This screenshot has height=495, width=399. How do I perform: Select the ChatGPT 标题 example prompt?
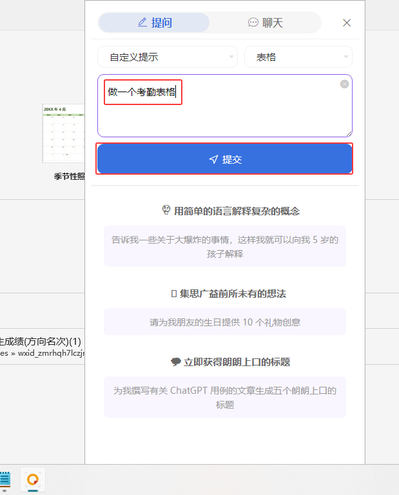pyautogui.click(x=225, y=397)
